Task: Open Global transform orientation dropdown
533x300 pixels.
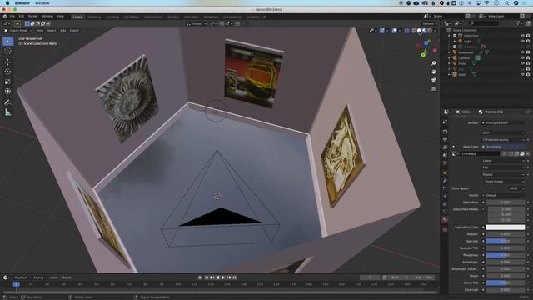Action: [197, 23]
